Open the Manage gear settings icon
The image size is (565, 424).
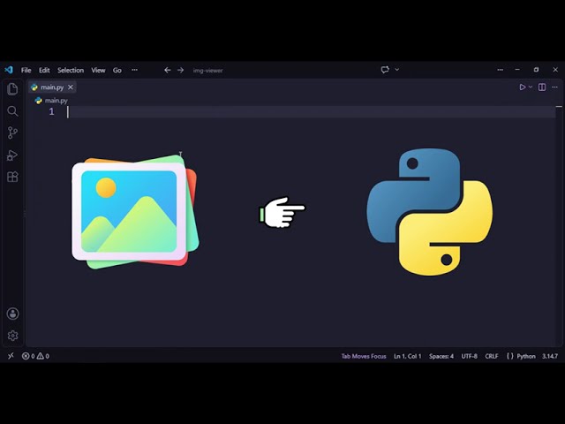tap(12, 336)
